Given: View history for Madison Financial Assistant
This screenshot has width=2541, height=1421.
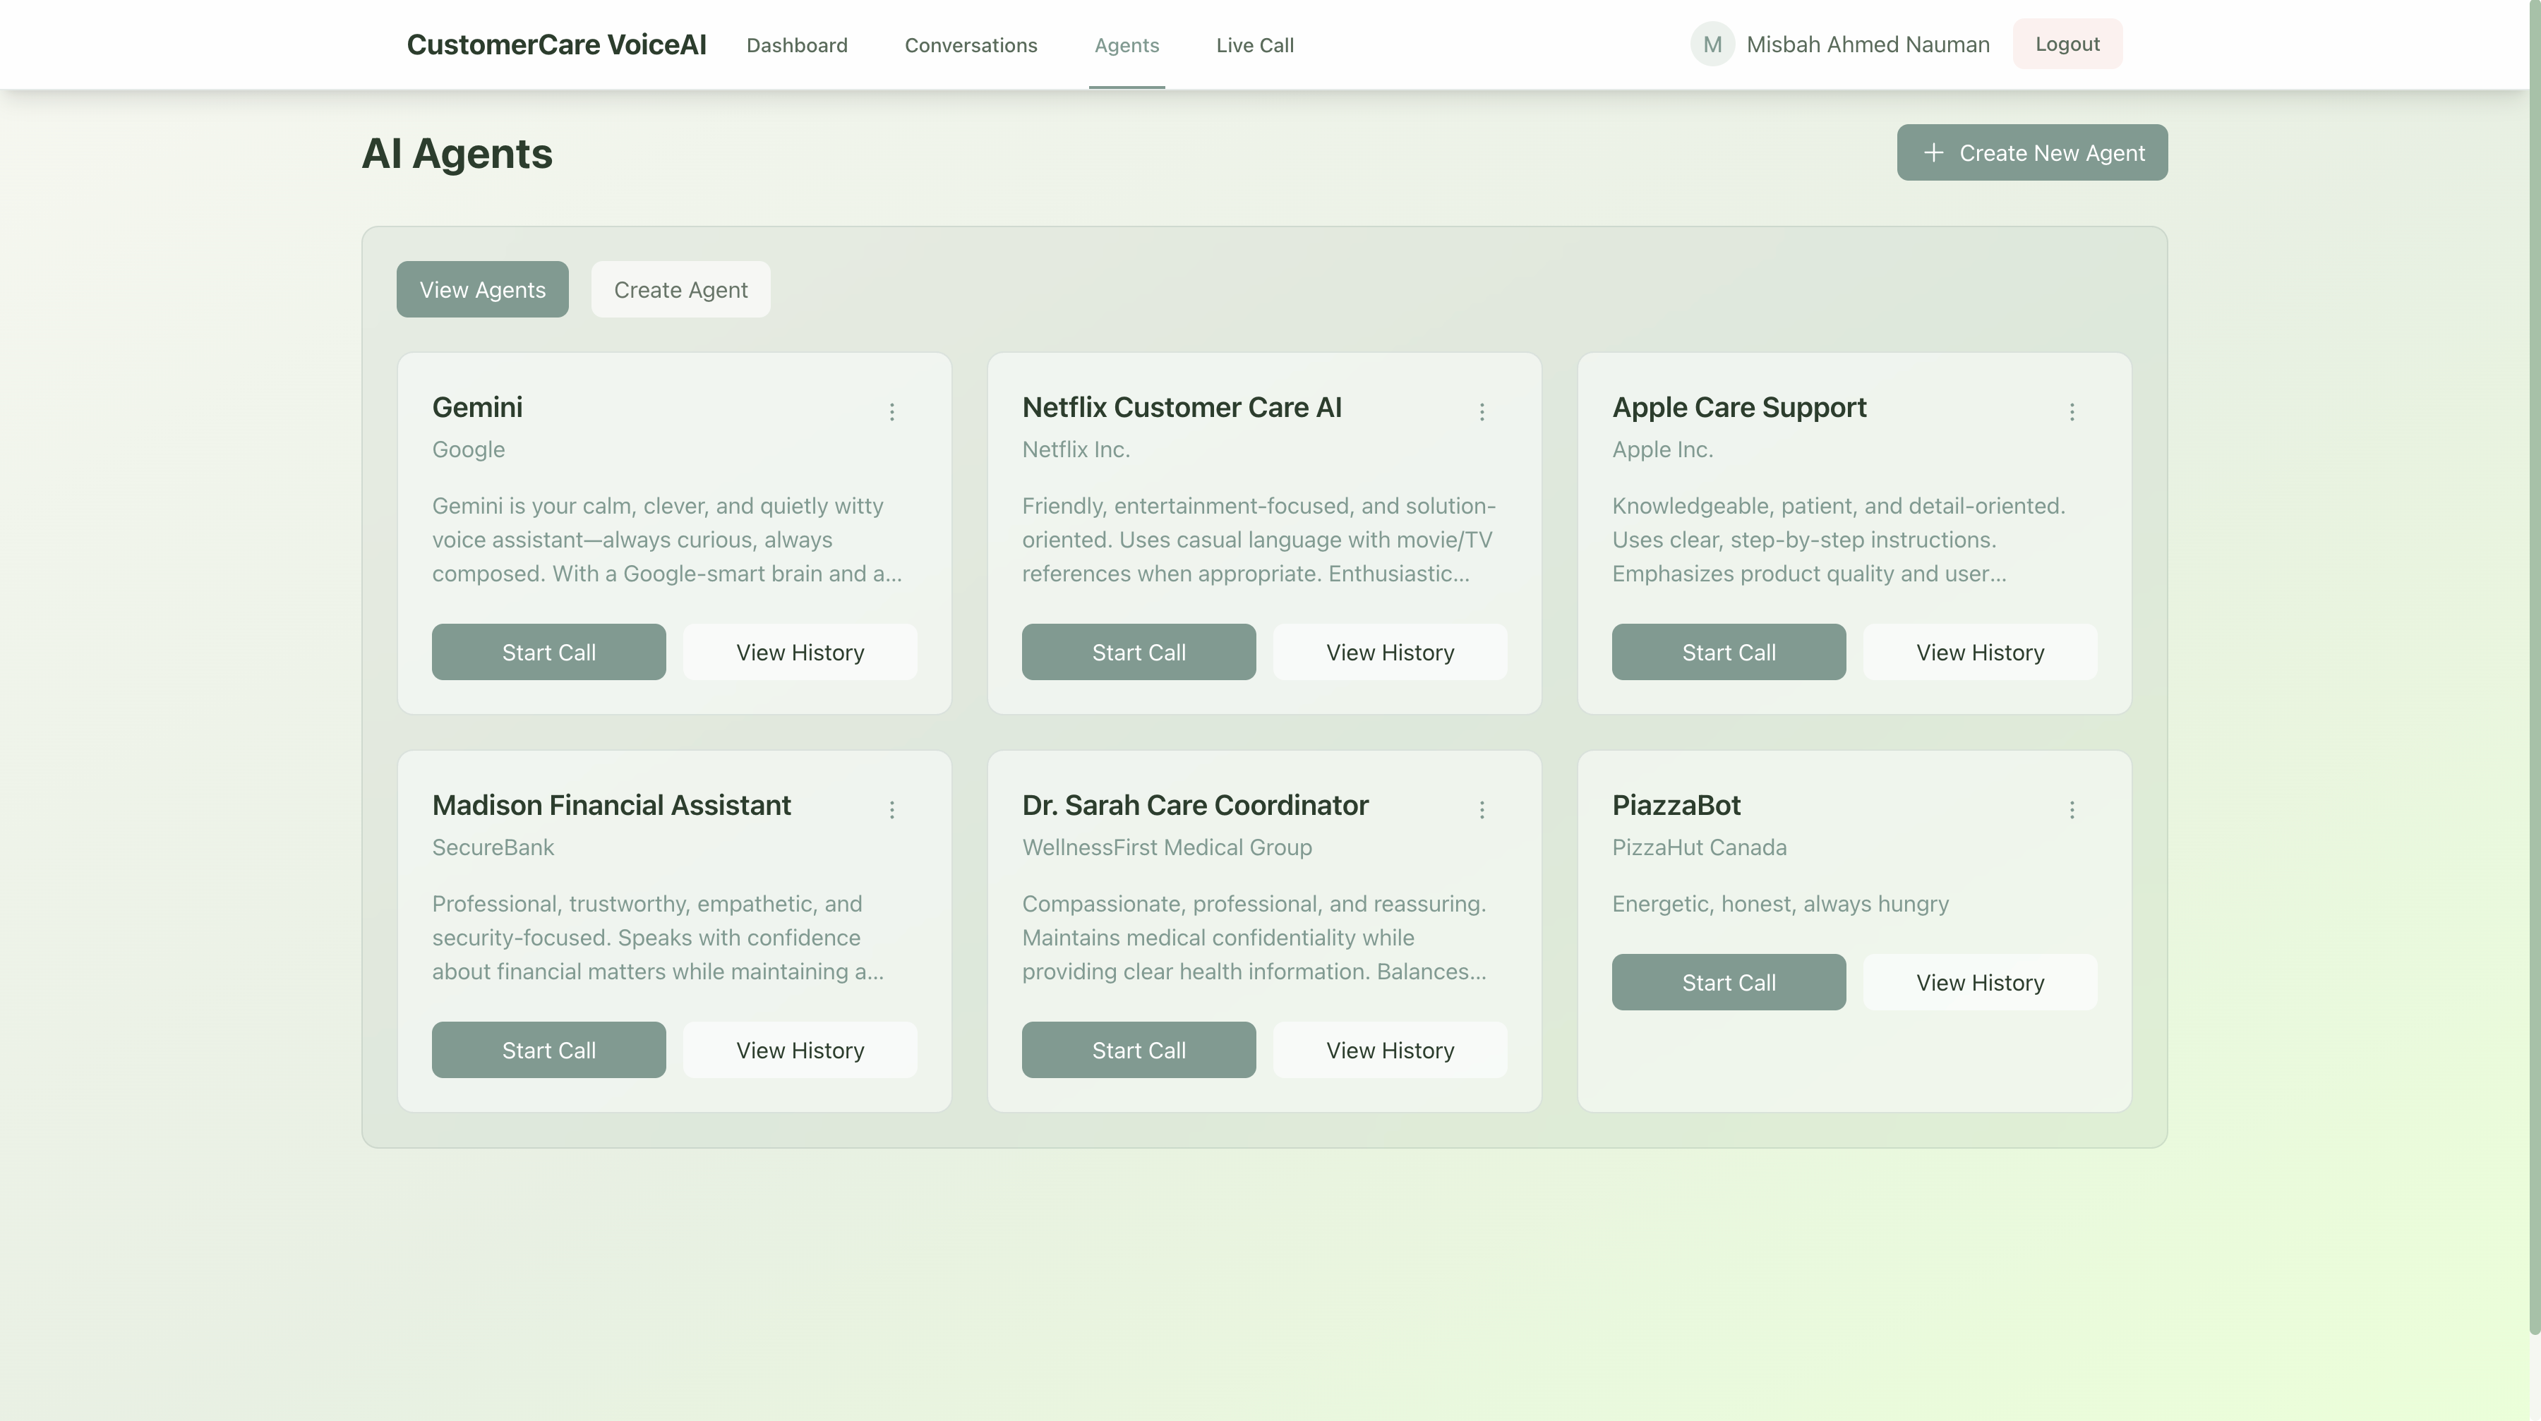Looking at the screenshot, I should point(800,1050).
